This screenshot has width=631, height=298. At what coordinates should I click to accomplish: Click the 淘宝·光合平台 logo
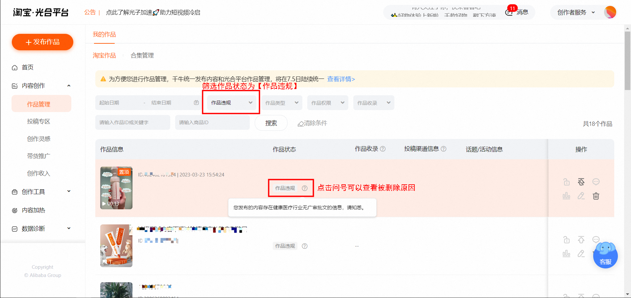41,12
